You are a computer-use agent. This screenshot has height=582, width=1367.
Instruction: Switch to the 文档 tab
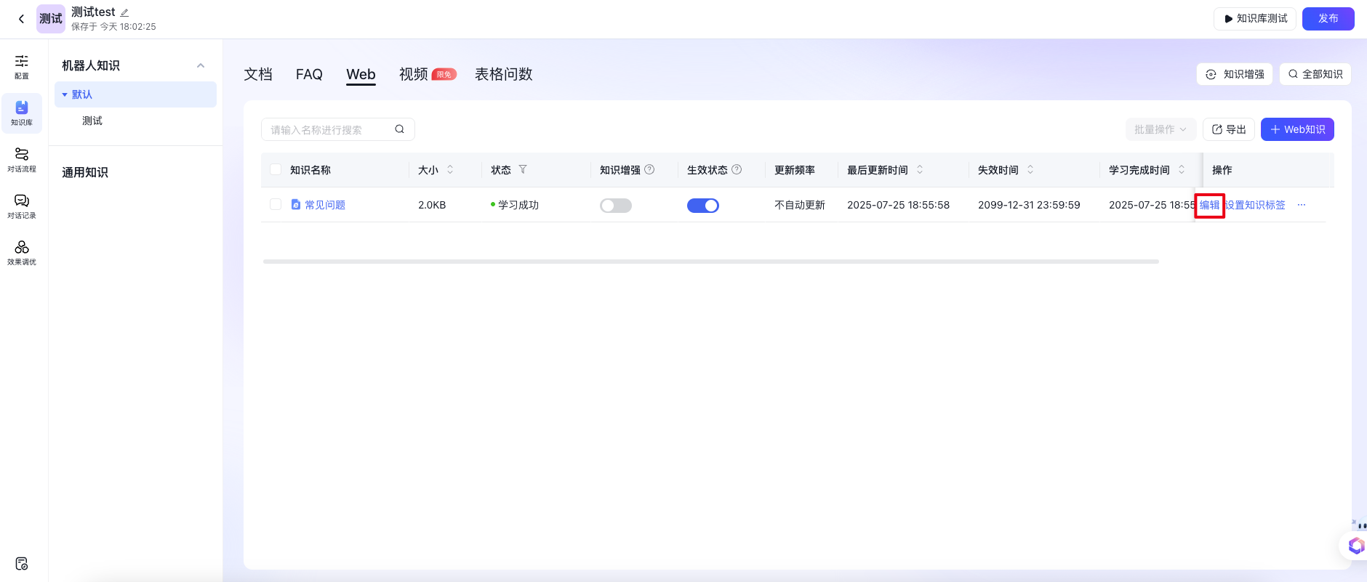[x=258, y=74]
